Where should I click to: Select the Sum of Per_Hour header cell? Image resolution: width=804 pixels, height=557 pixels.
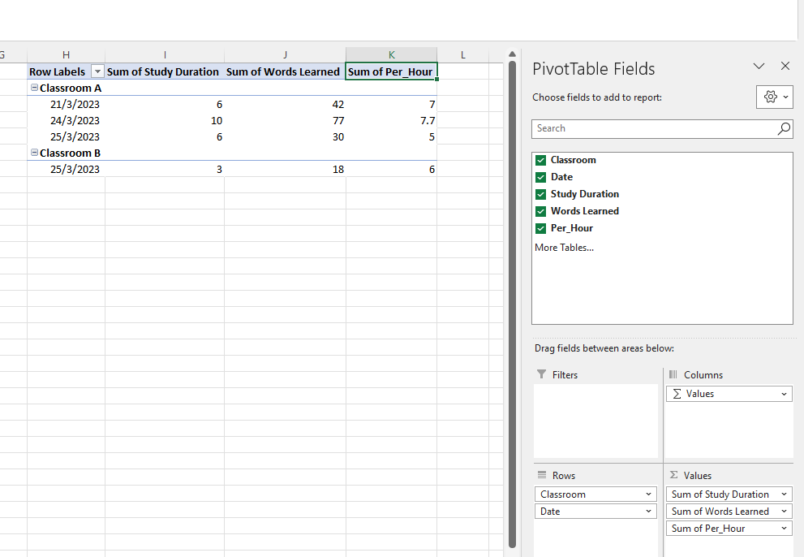click(x=391, y=71)
